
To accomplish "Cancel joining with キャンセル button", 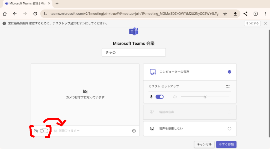I will click(x=204, y=144).
